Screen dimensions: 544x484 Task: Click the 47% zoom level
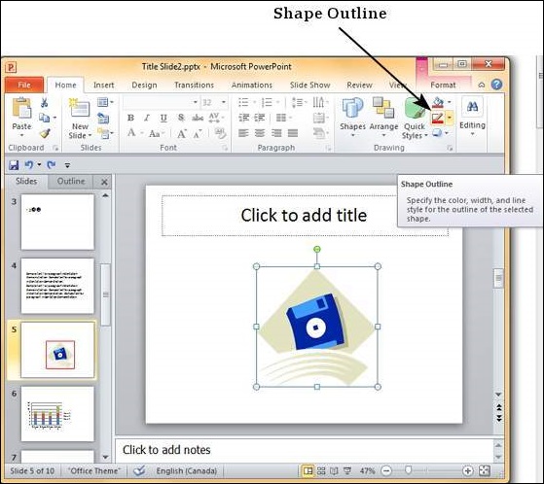click(367, 470)
